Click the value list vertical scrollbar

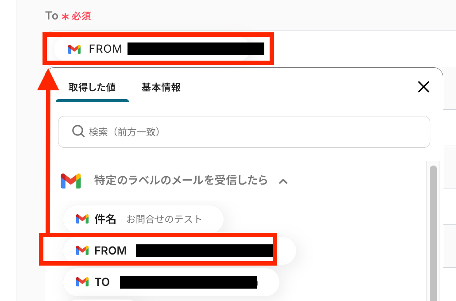click(x=433, y=230)
